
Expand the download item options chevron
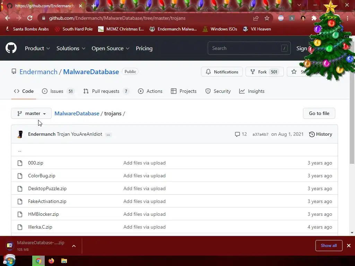(x=74, y=246)
